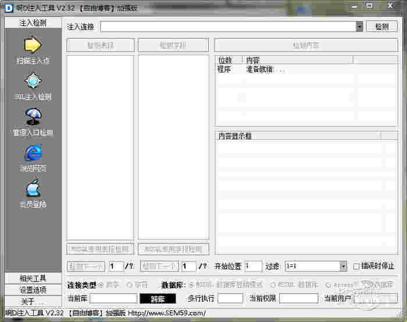Click the 多行执行 field
This screenshot has height=322, width=407.
pos(230,298)
